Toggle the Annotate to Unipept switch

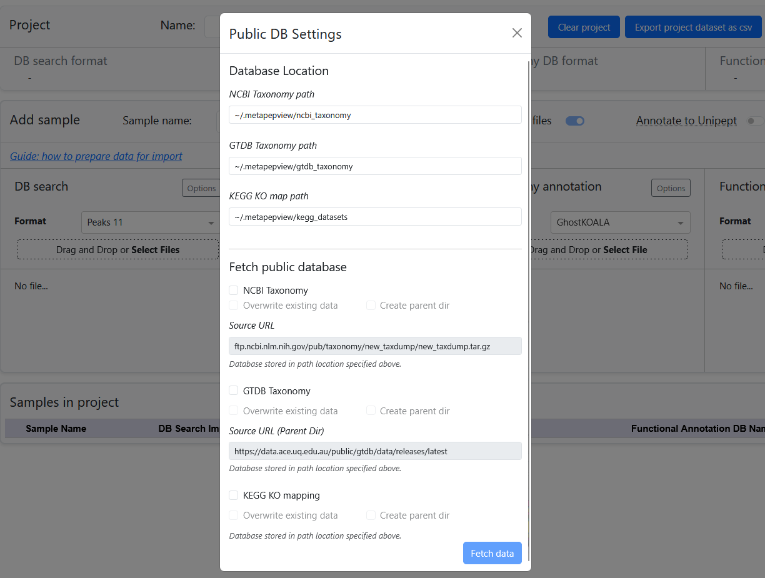pyautogui.click(x=754, y=121)
